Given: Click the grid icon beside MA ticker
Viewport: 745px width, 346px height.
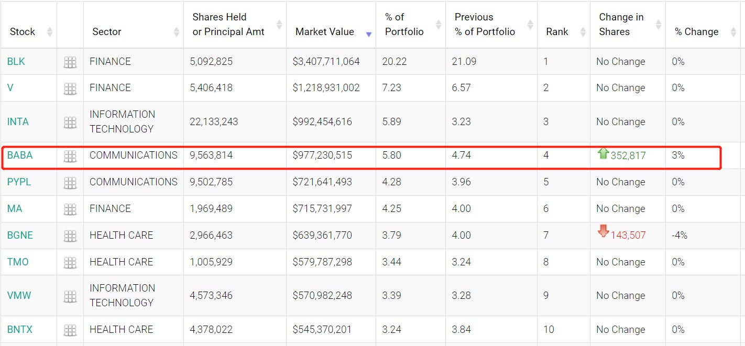Looking at the screenshot, I should [70, 209].
